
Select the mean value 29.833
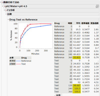click(77, 32)
